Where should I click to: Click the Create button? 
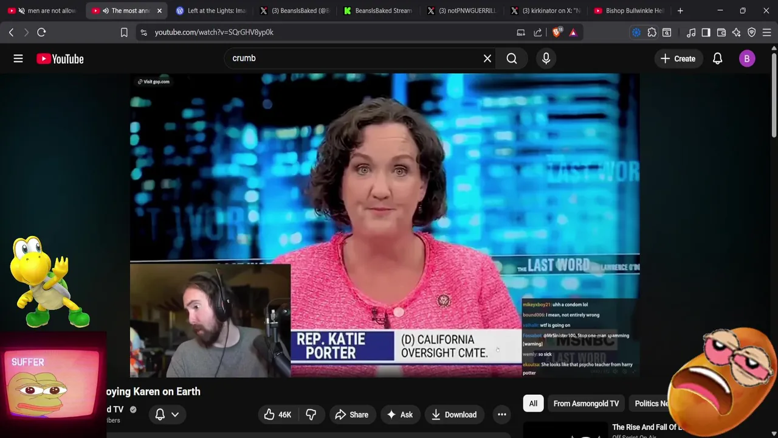[x=678, y=58]
